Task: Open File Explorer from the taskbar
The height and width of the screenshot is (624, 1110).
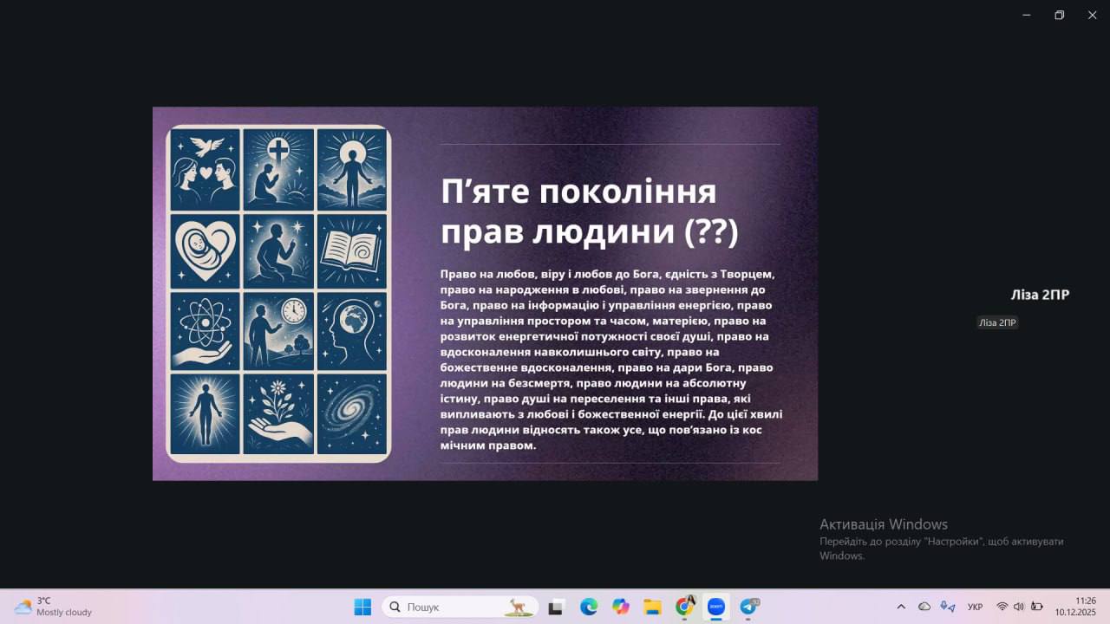Action: pos(652,607)
